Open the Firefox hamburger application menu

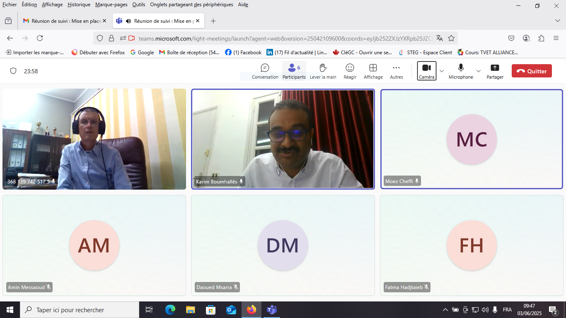556,38
